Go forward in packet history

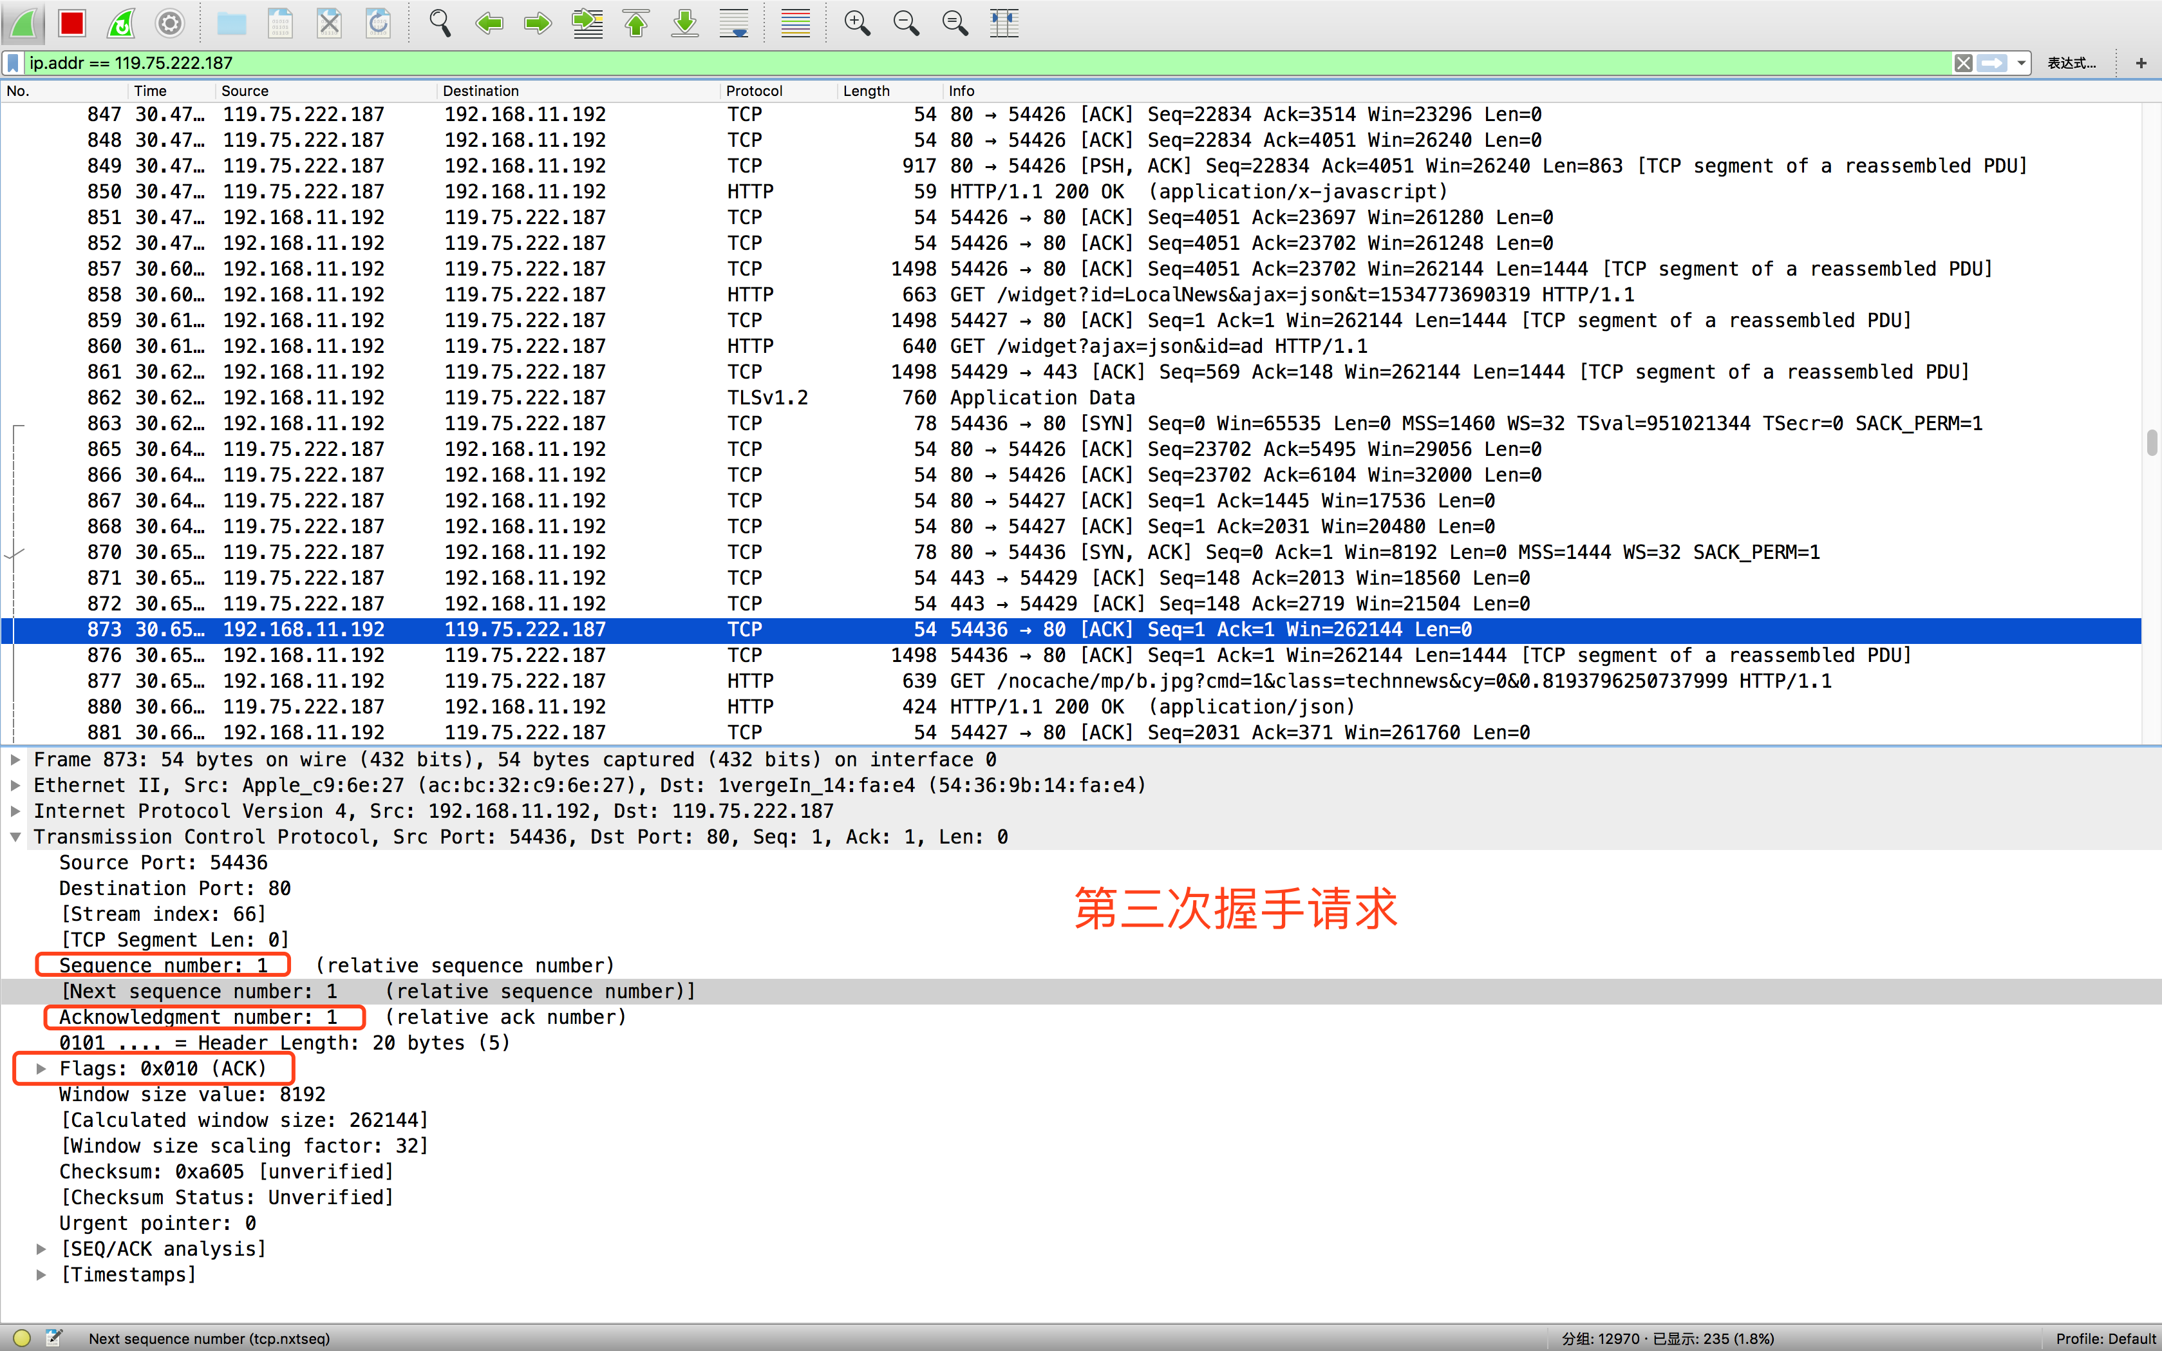click(x=538, y=23)
